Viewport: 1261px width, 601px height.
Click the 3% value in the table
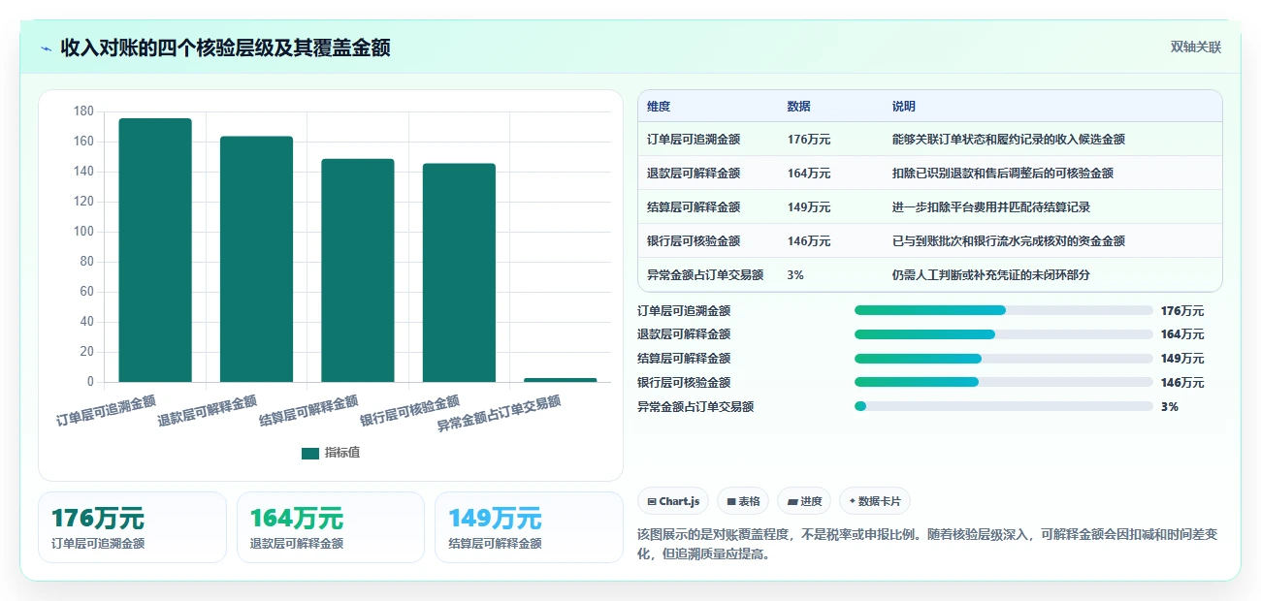(x=795, y=275)
